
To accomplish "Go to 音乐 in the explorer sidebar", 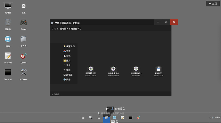I will 67,65.
